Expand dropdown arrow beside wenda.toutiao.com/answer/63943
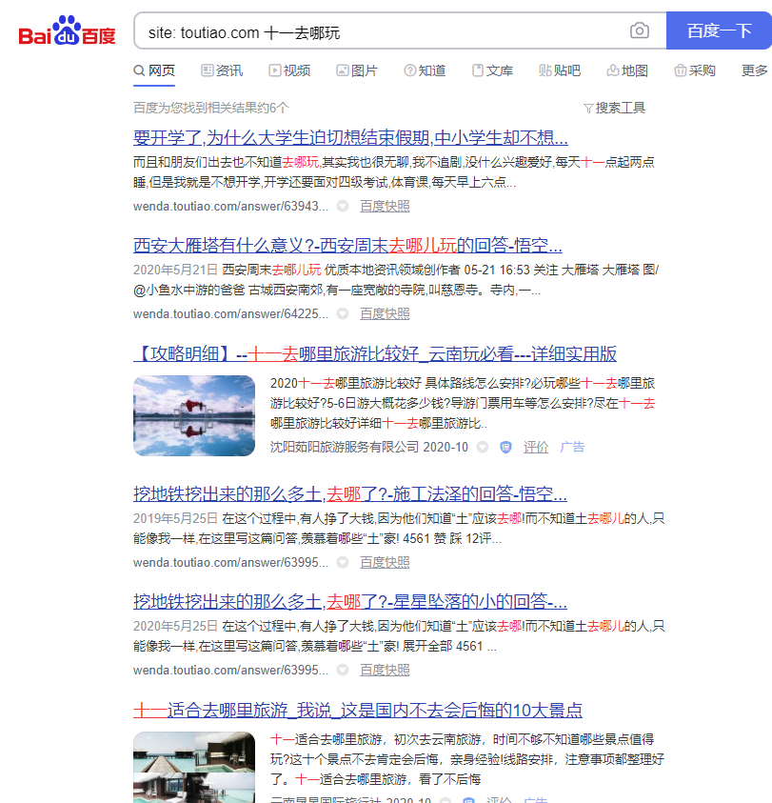This screenshot has height=803, width=772. click(x=343, y=207)
